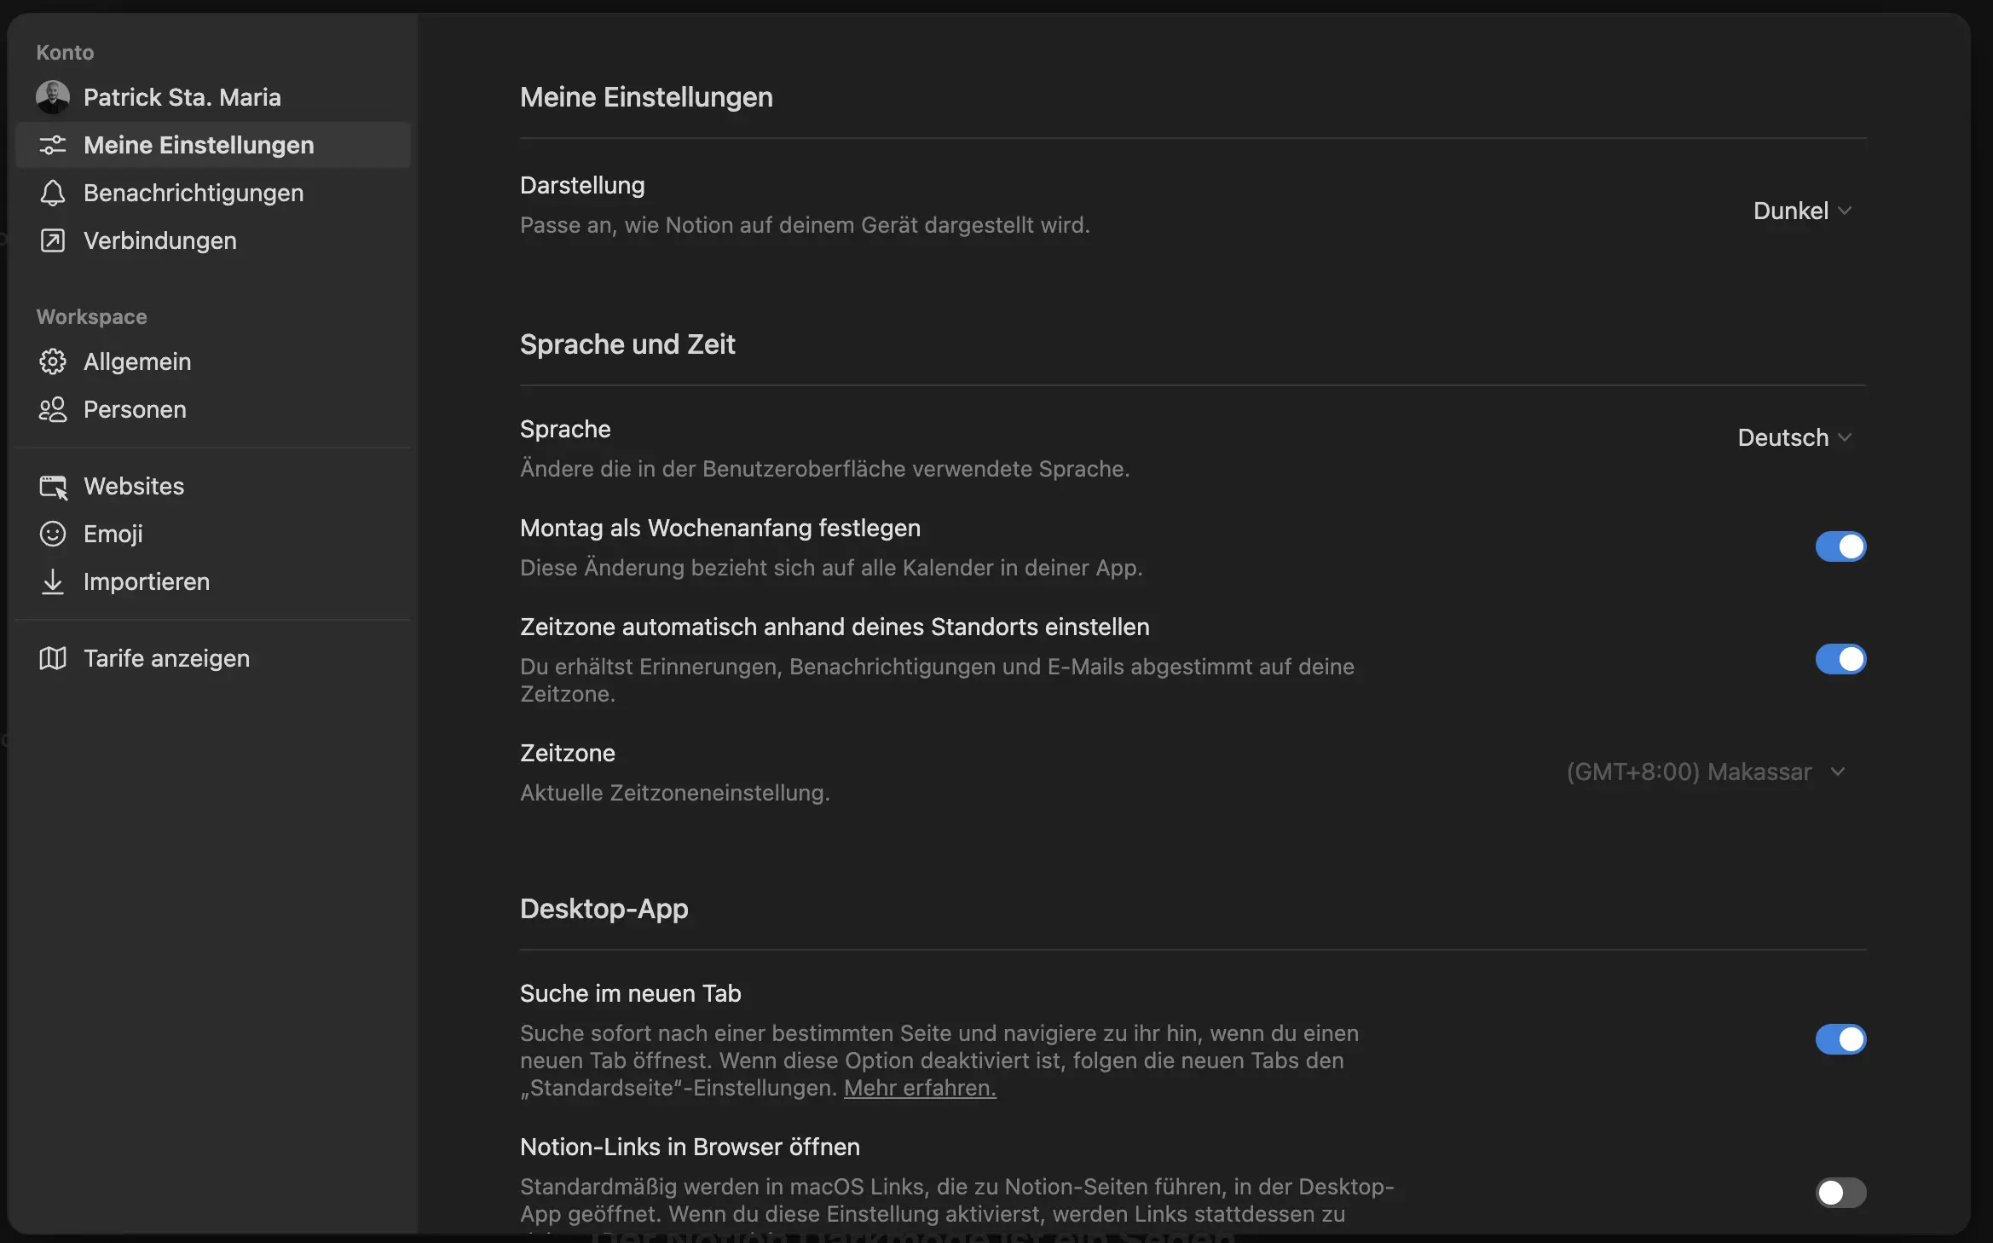Viewport: 1993px width, 1243px height.
Task: Open the Darstellung dropdown showing Dunkel
Action: point(1802,211)
